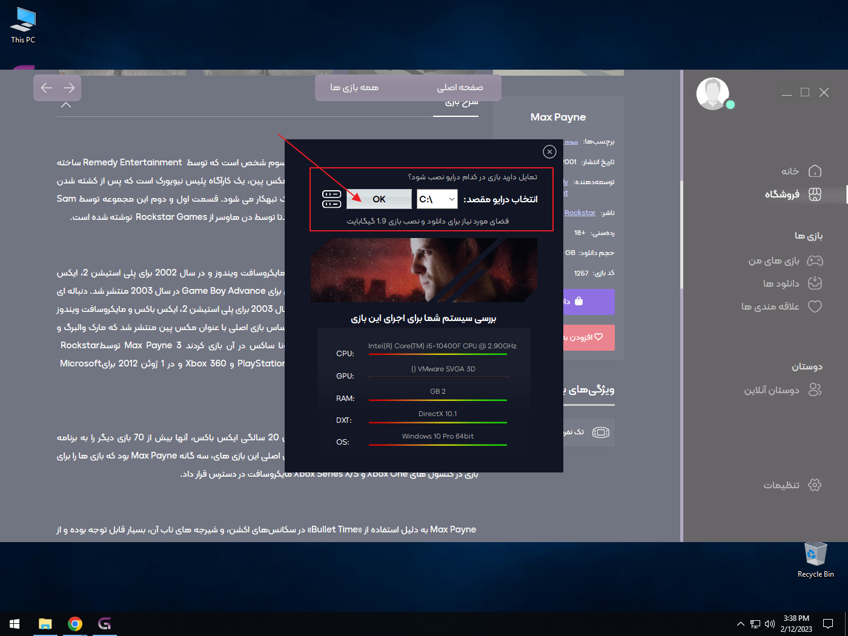This screenshot has width=848, height=636.
Task: Click the storage drive icon beside OK
Action: 331,199
